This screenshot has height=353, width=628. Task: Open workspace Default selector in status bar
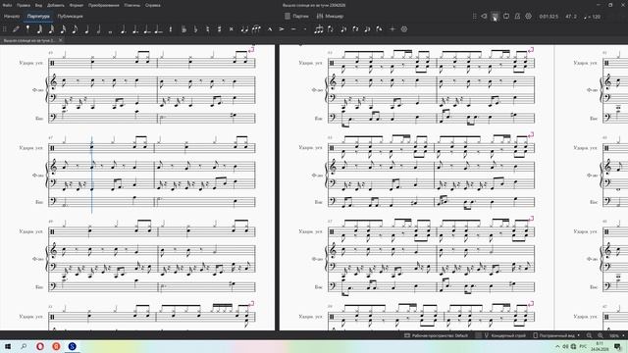click(436, 335)
